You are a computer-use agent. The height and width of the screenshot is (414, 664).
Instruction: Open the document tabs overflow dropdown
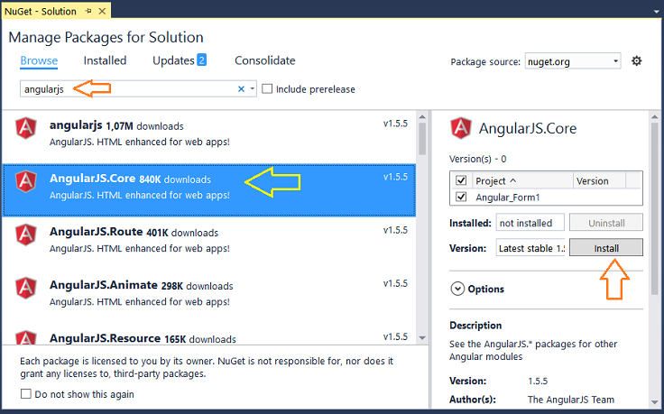pos(656,12)
